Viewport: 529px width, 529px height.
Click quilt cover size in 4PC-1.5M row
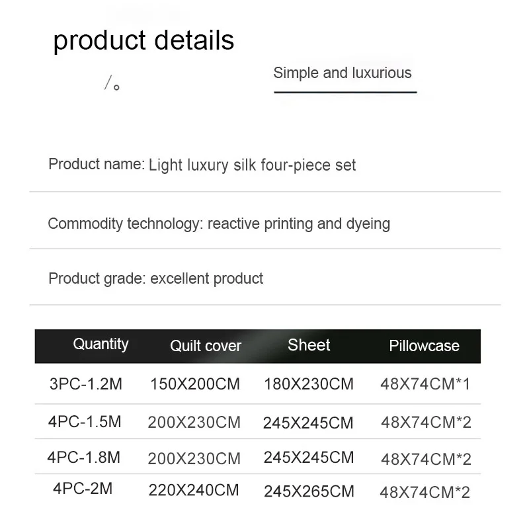point(194,422)
